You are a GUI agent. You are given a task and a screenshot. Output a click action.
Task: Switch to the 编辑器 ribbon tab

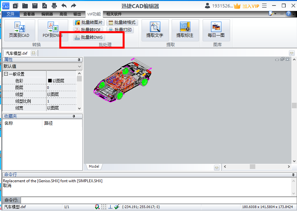pos(47,14)
